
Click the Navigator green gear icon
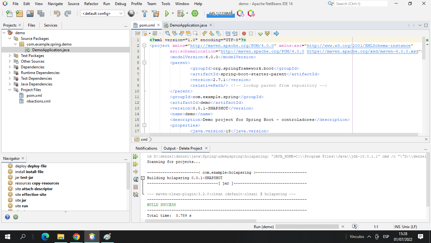(x=16, y=217)
